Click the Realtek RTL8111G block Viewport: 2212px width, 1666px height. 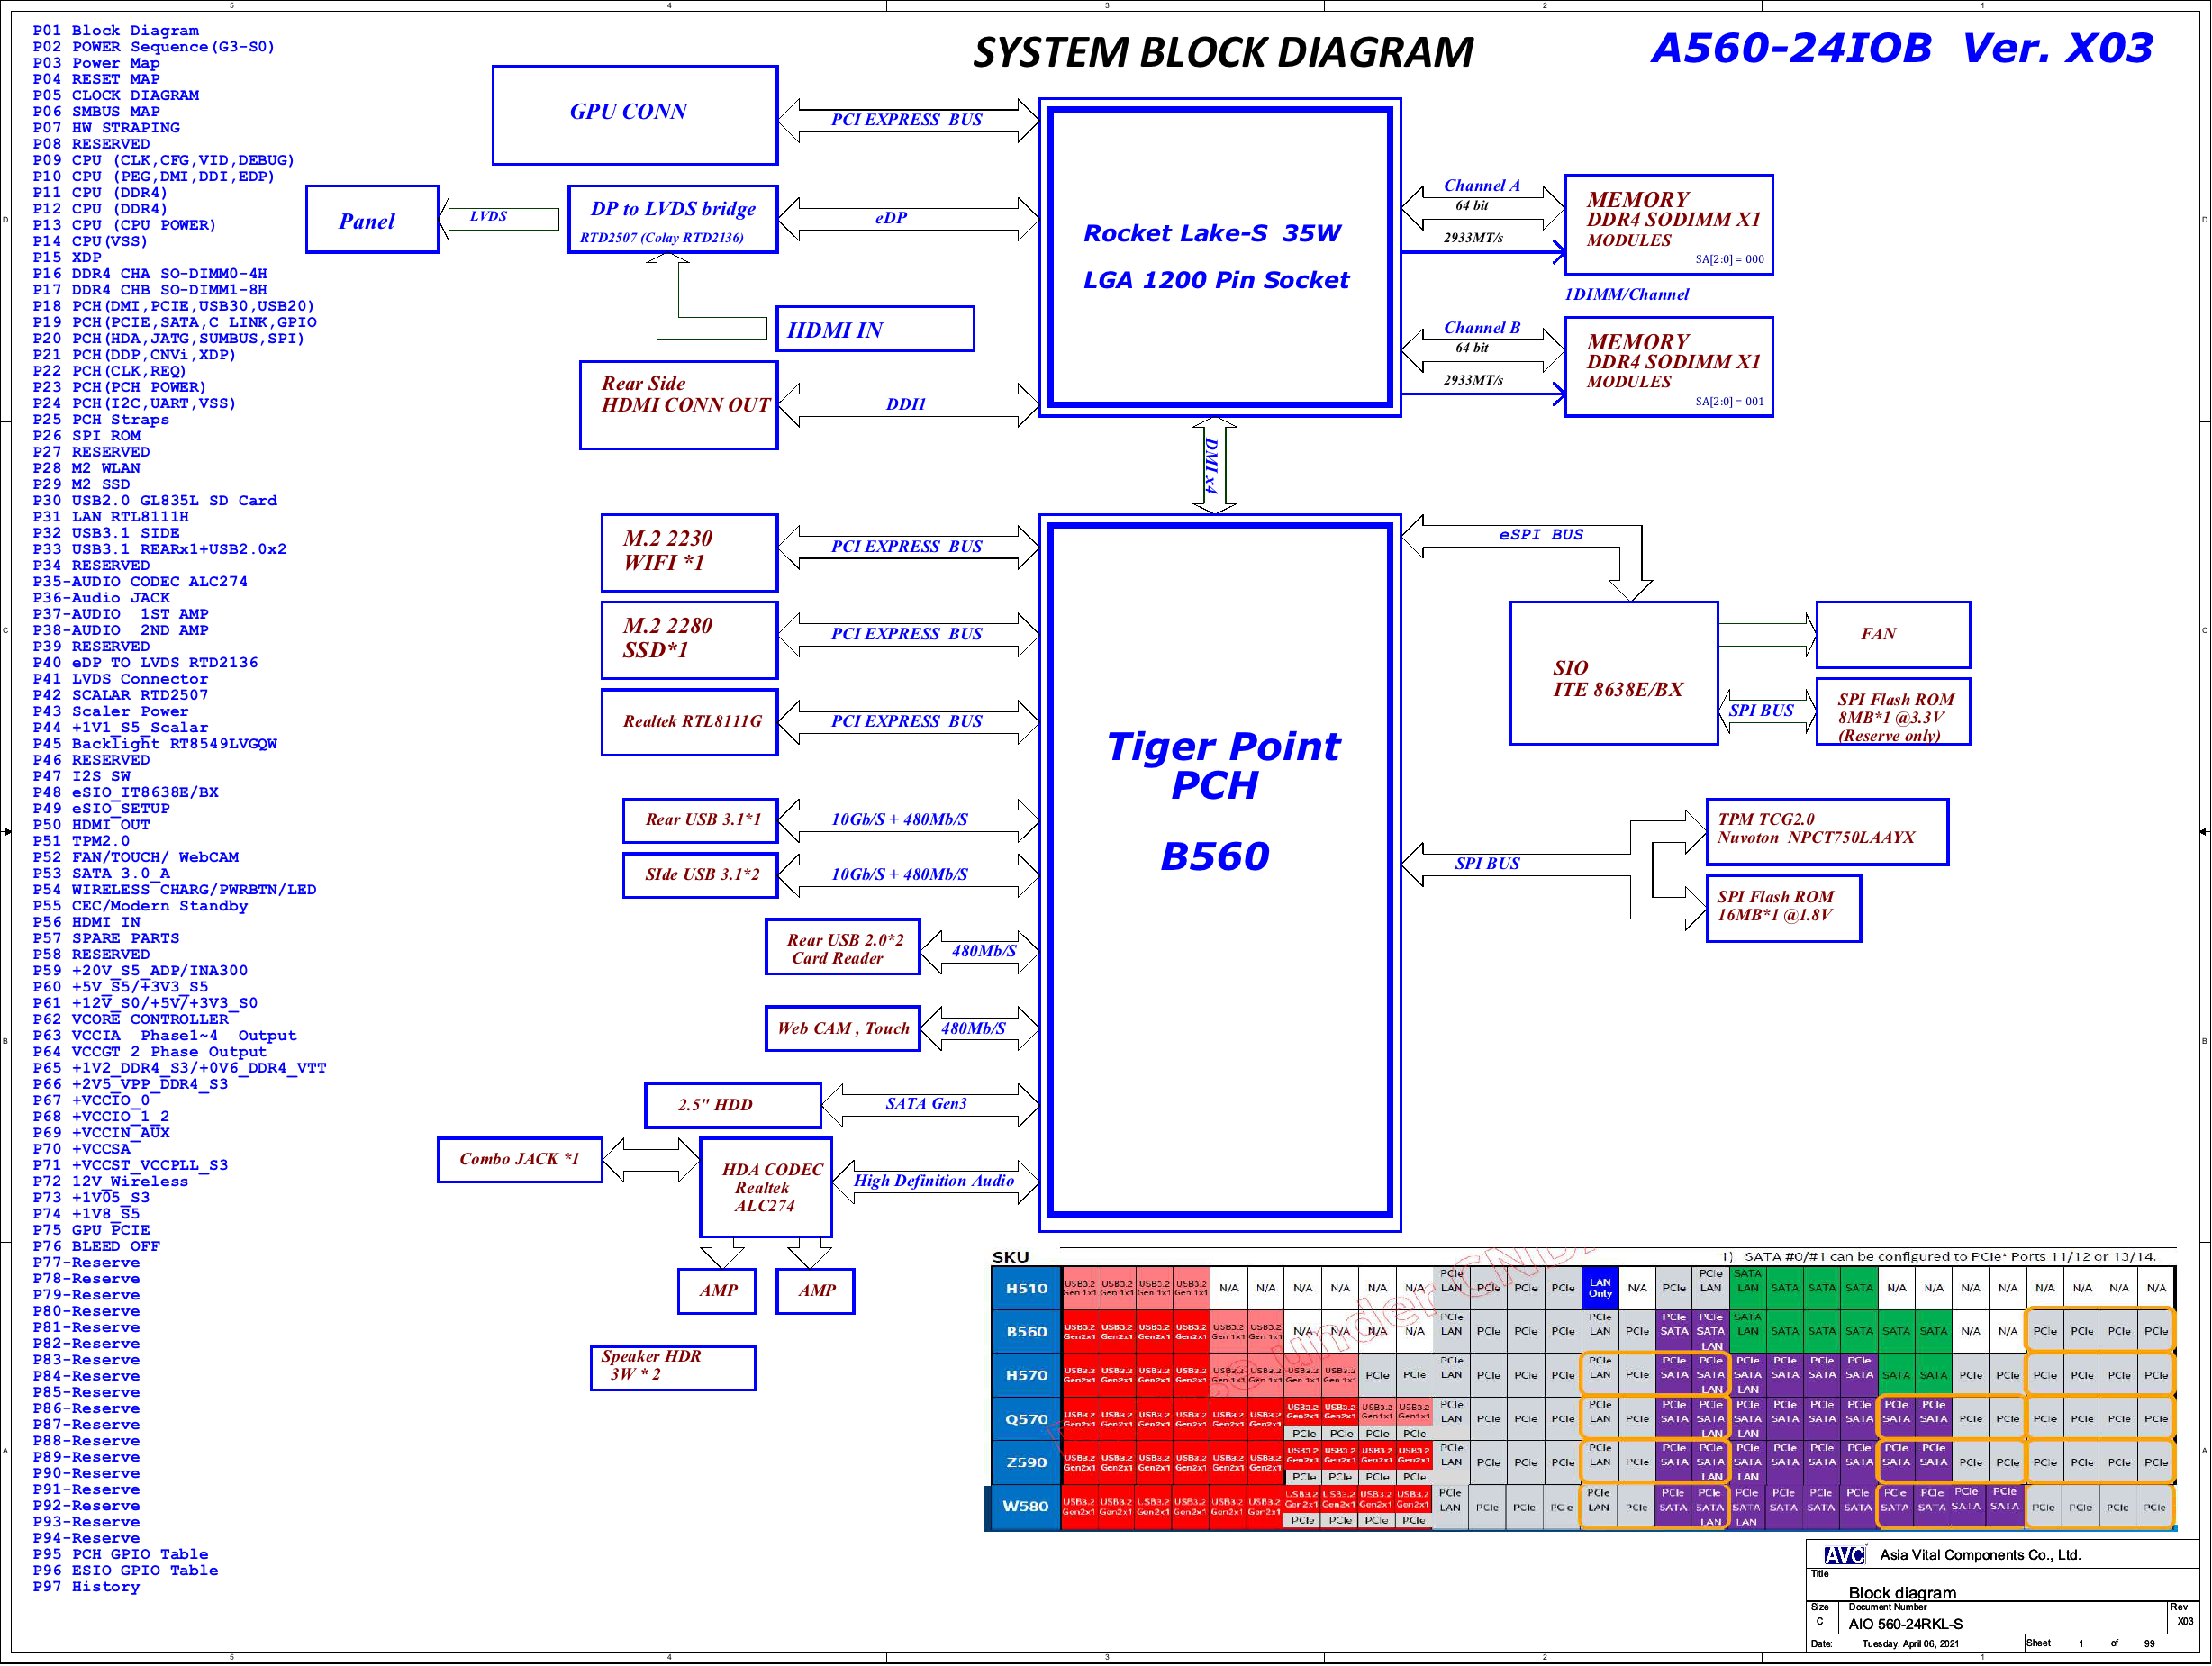pos(689,722)
